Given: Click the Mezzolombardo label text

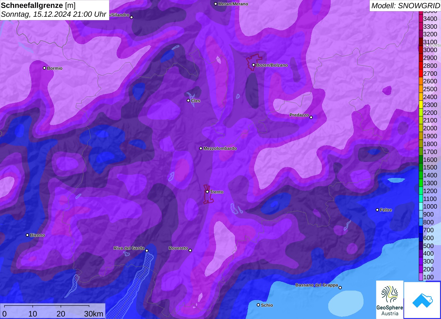Looking at the screenshot, I should click(x=220, y=148).
